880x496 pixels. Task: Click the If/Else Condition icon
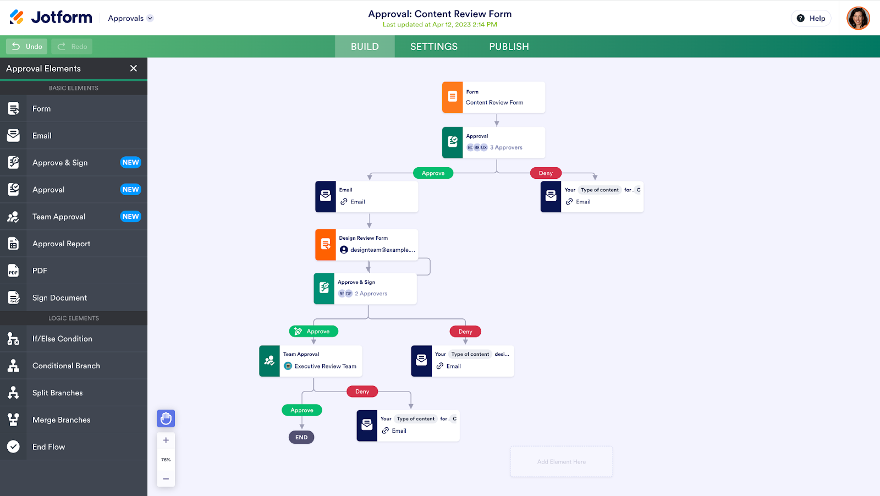pyautogui.click(x=13, y=339)
